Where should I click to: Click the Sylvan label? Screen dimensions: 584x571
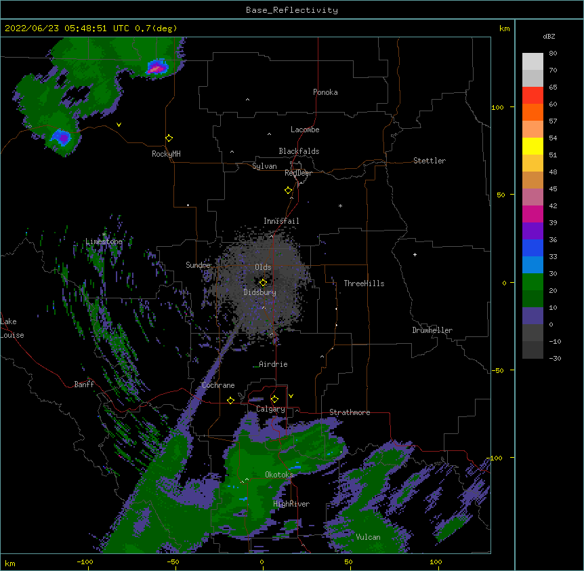(x=264, y=166)
